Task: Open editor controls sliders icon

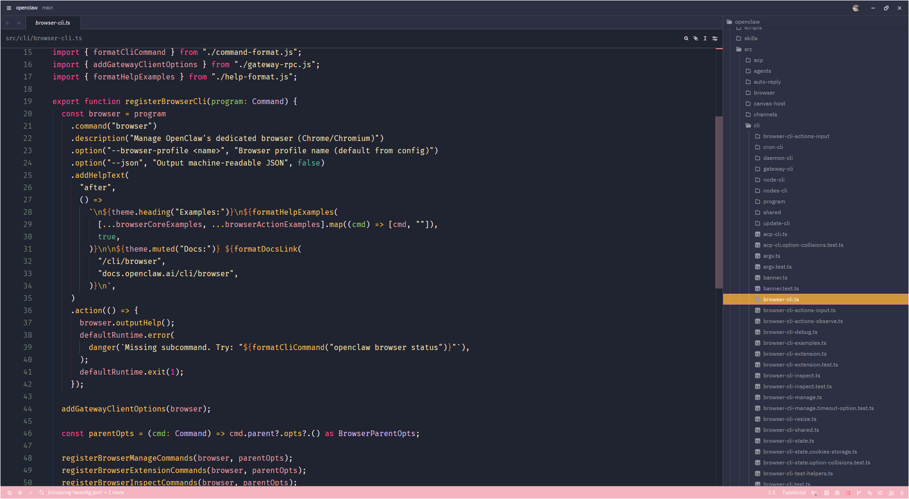Action: pyautogui.click(x=715, y=38)
